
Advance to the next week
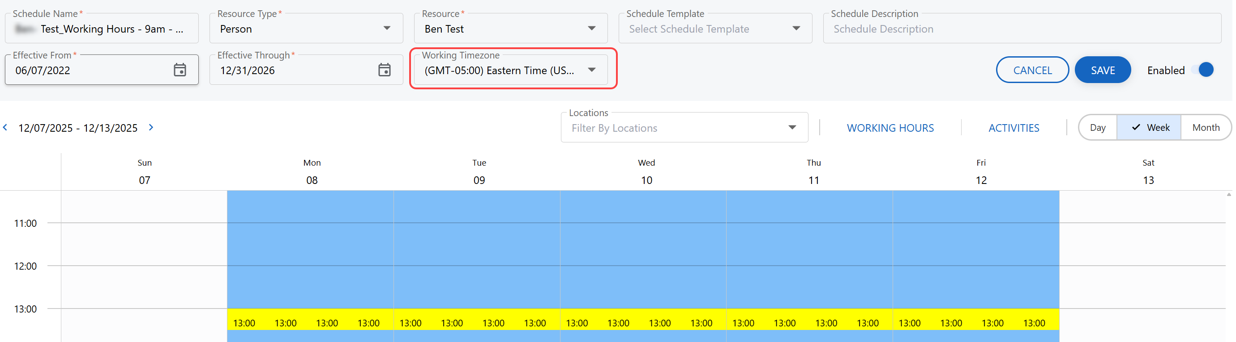(151, 127)
